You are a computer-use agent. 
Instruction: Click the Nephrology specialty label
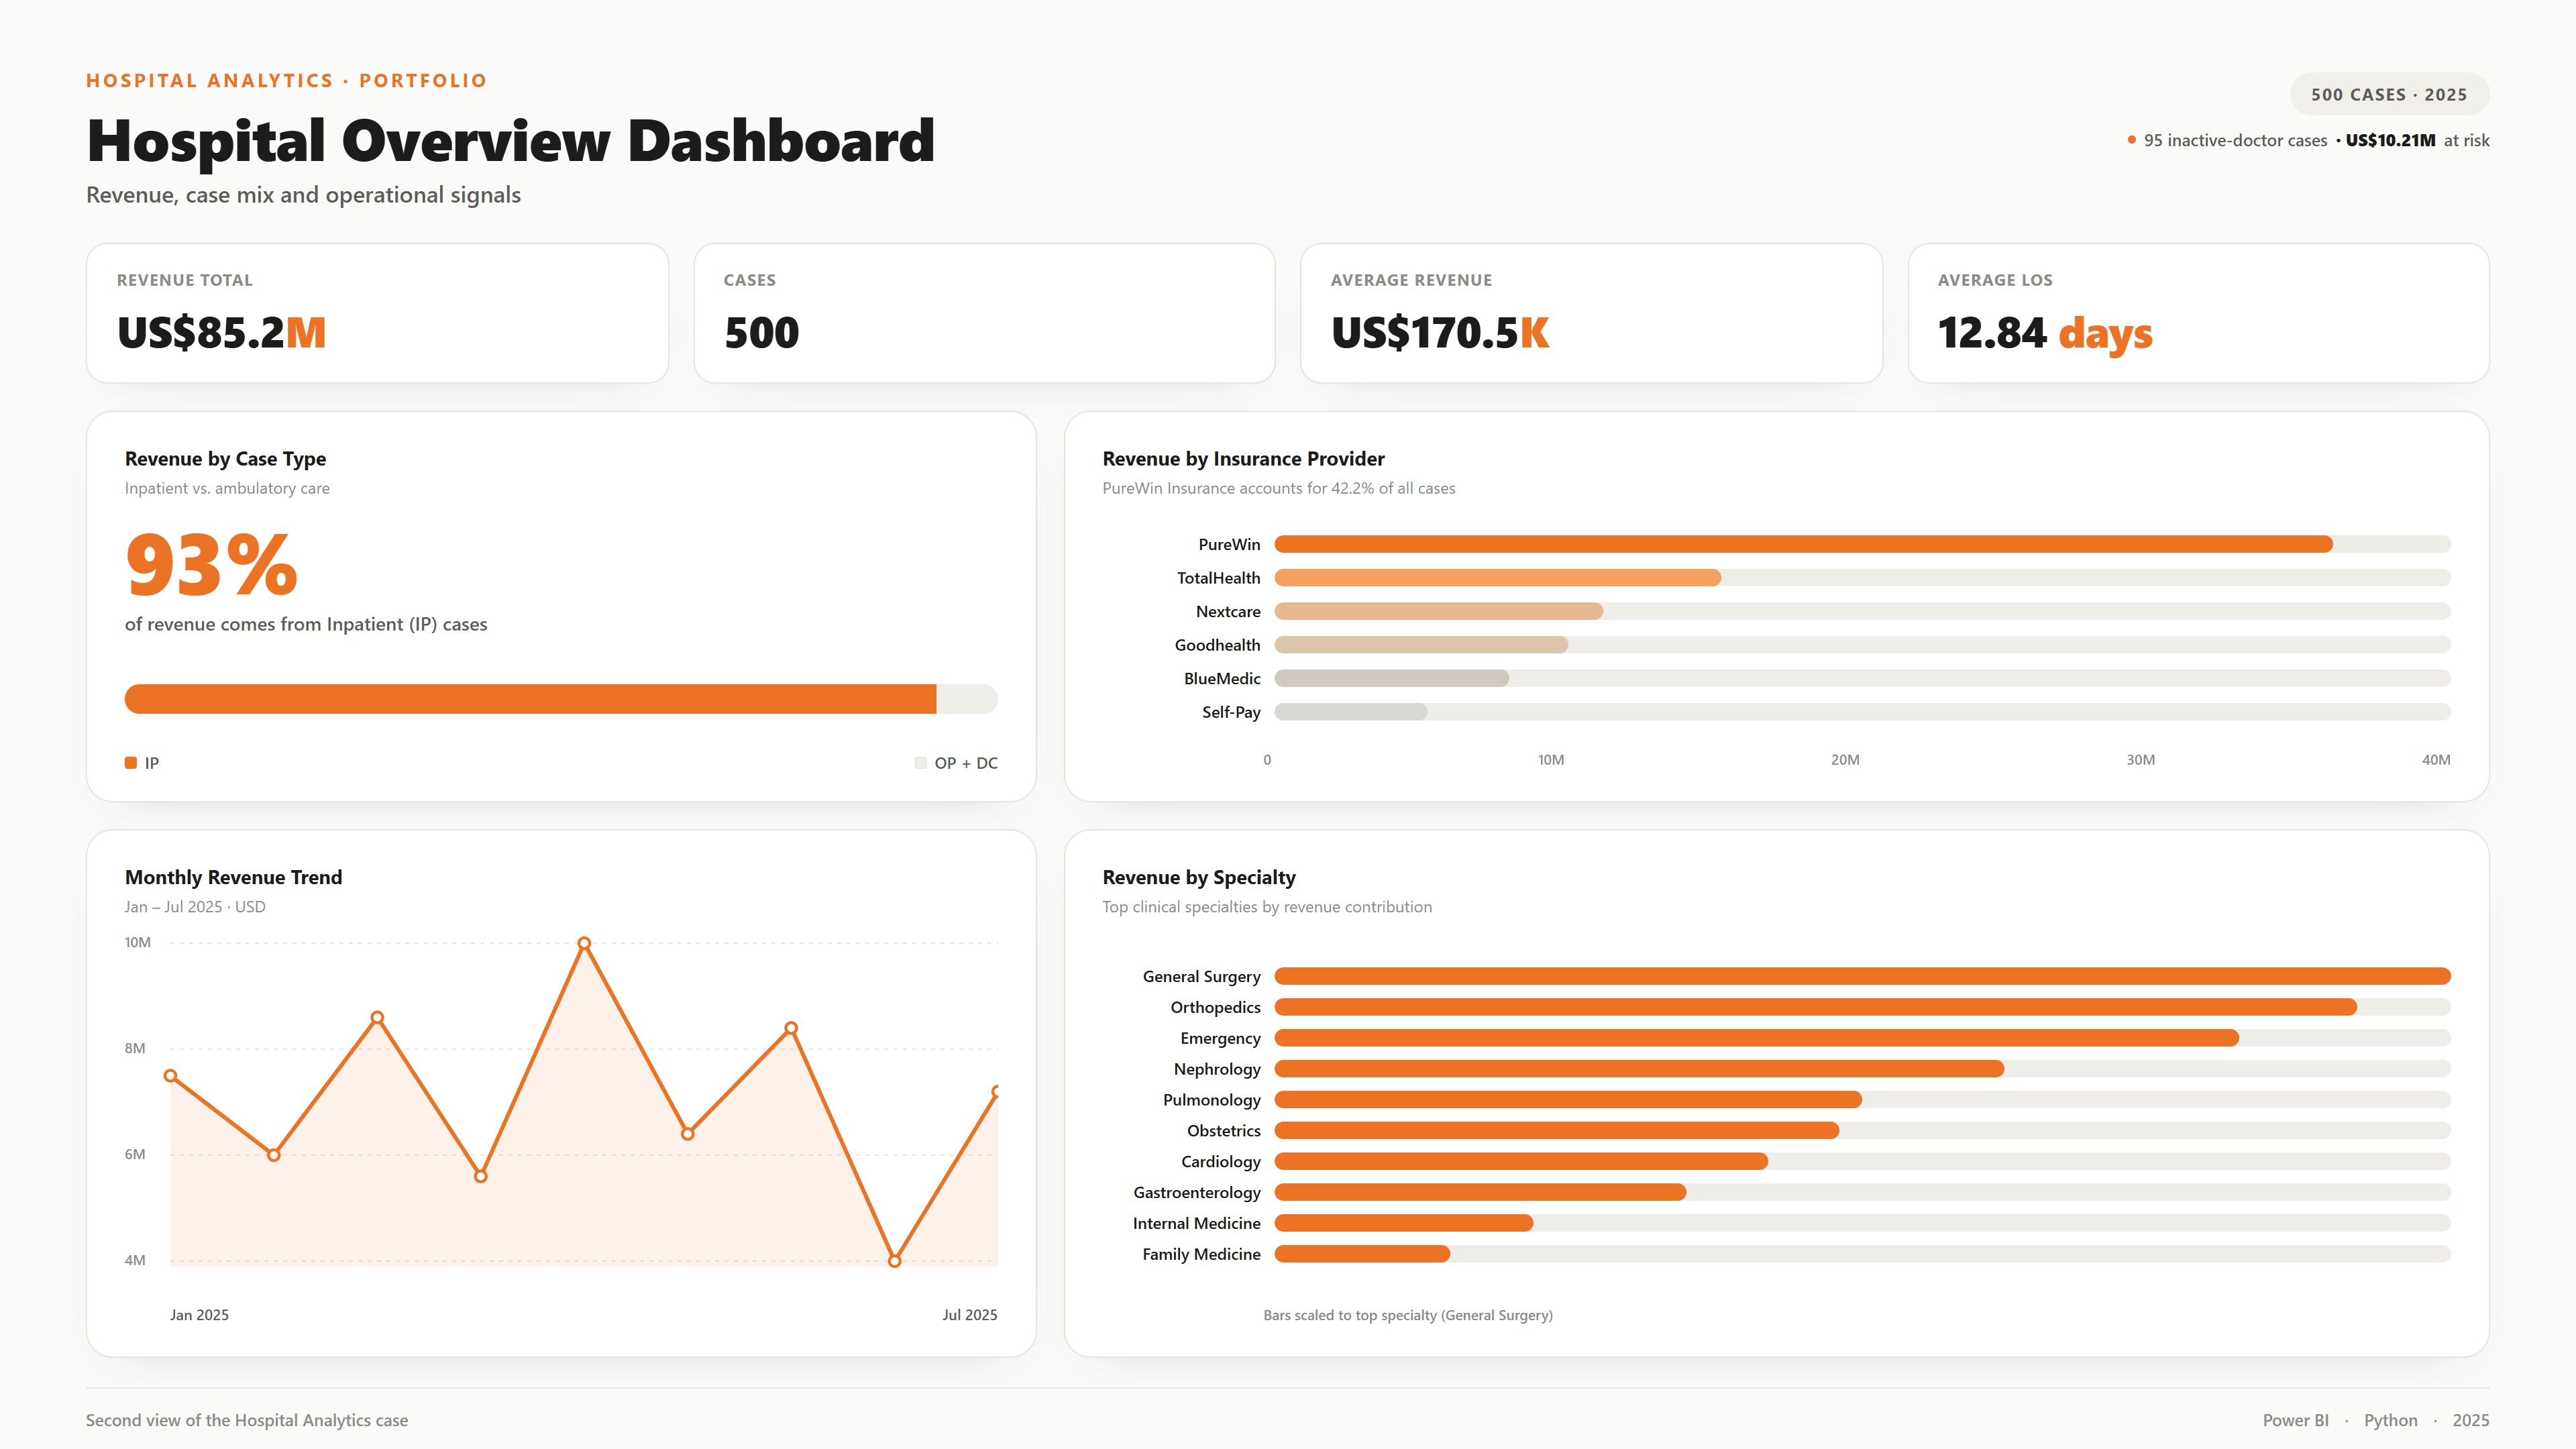pos(1217,1069)
